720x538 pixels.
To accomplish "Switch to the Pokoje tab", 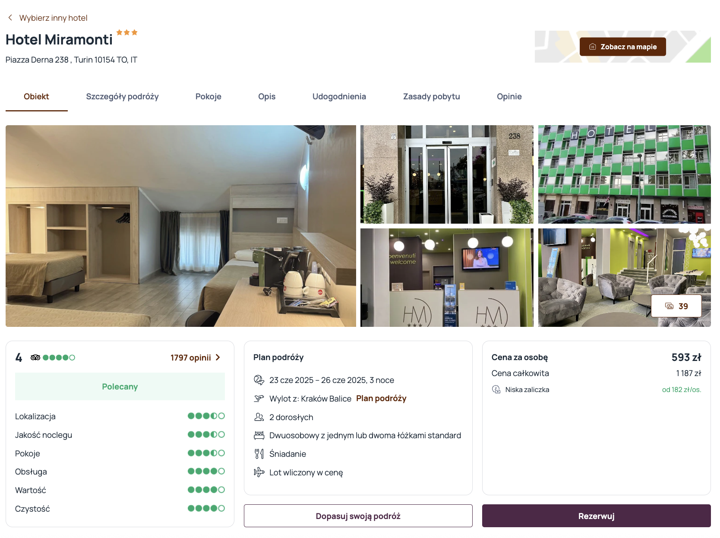I will coord(208,97).
